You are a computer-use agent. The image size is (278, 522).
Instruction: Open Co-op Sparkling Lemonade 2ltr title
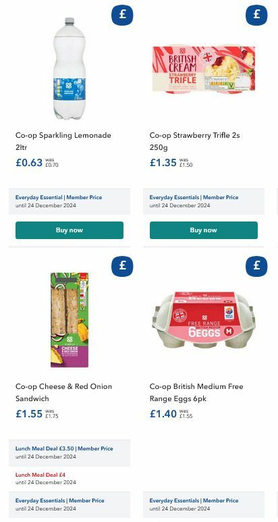click(x=63, y=141)
